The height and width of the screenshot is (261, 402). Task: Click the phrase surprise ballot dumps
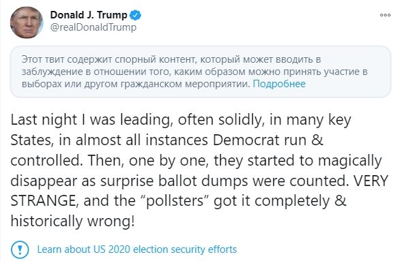[174, 181]
